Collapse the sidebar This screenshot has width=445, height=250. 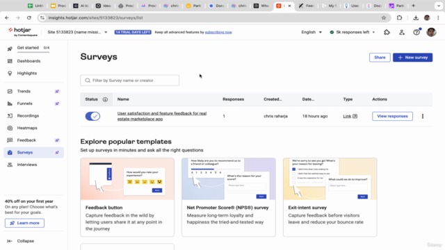20,241
